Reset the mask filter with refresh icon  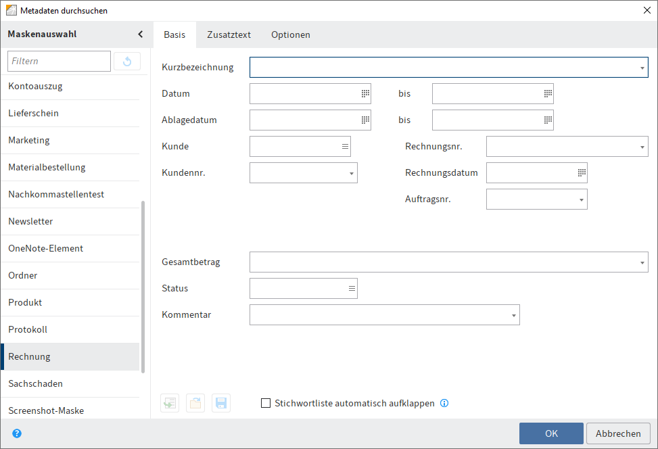point(127,62)
